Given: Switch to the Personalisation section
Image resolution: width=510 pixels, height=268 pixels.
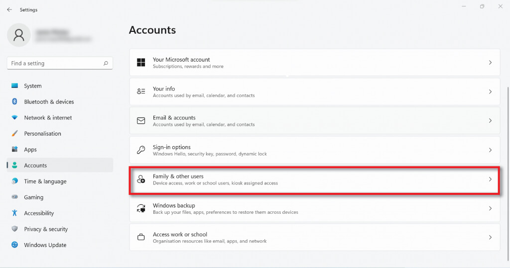Looking at the screenshot, I should pos(42,133).
